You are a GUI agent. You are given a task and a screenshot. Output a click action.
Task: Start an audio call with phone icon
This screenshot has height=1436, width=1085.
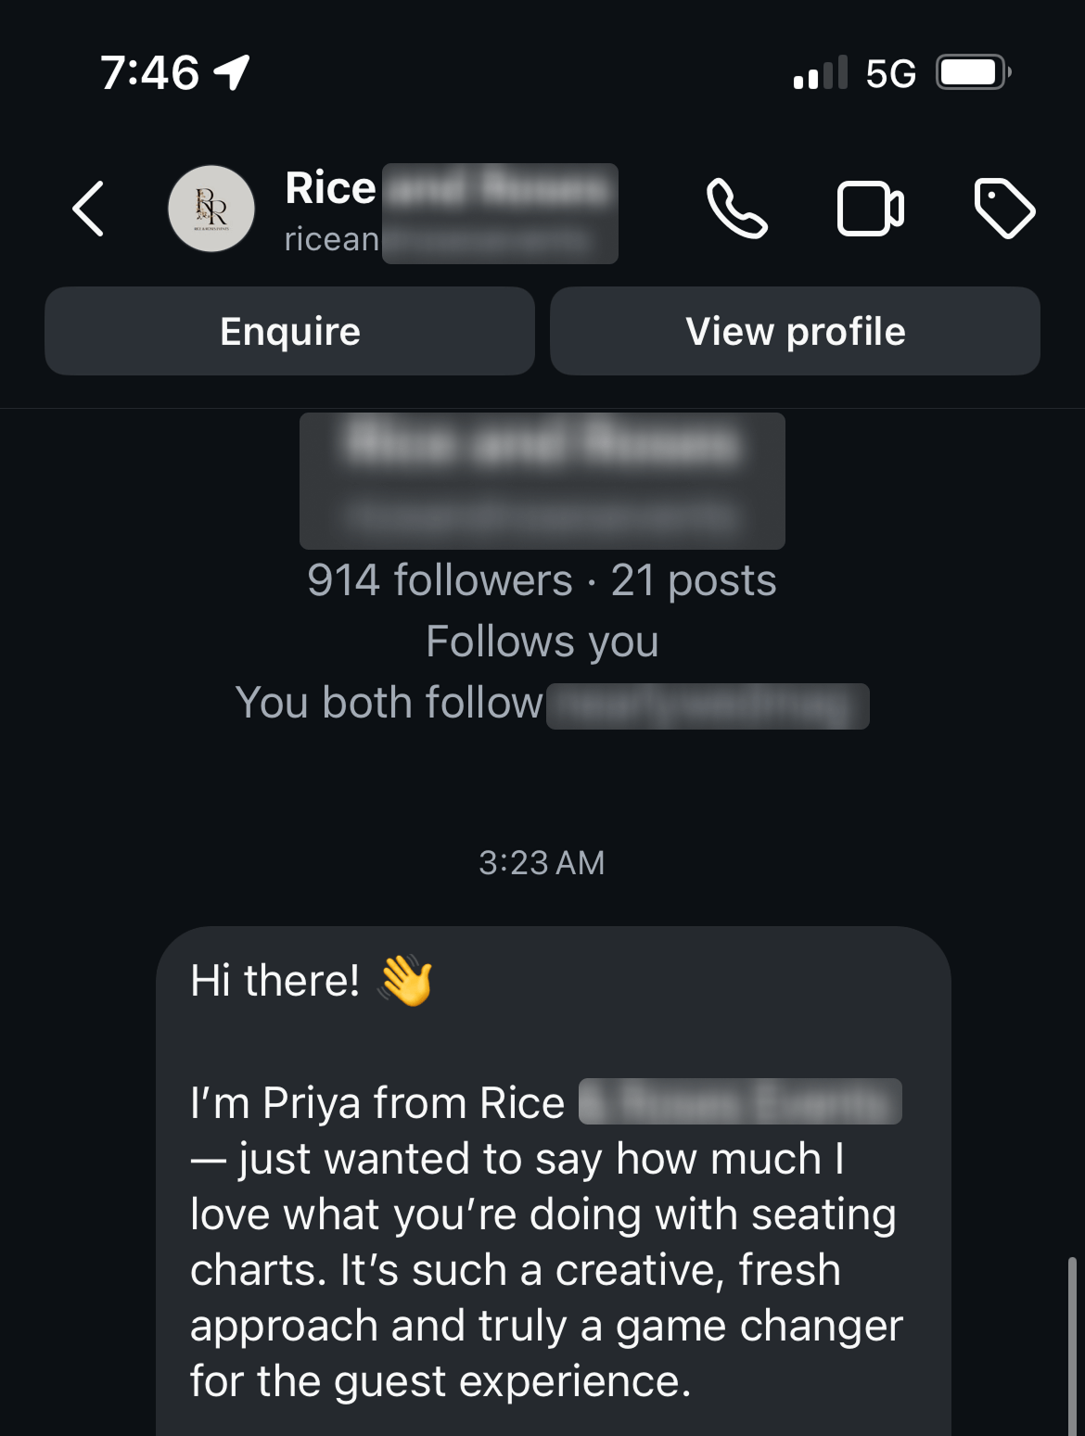click(x=736, y=209)
